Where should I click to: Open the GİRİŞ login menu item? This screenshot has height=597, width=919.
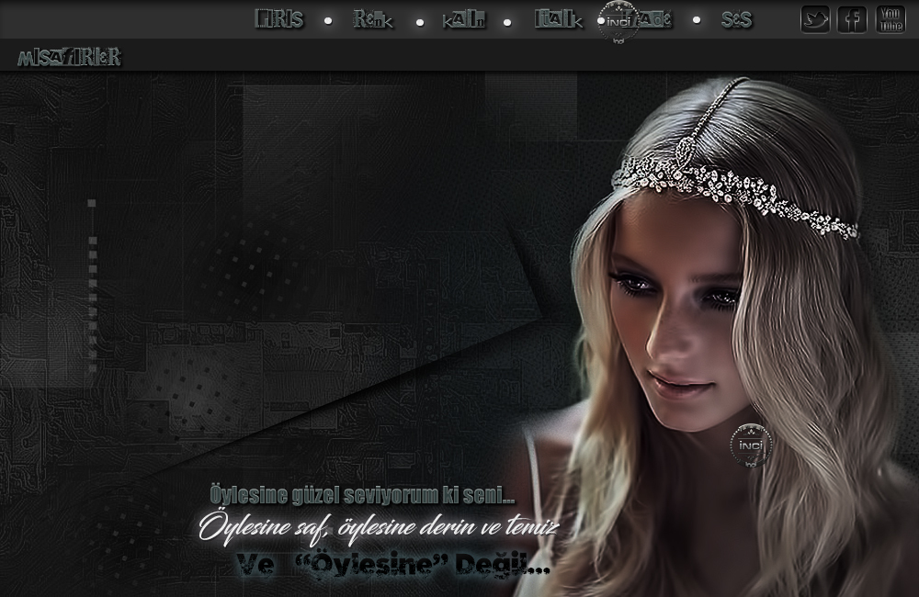click(278, 19)
